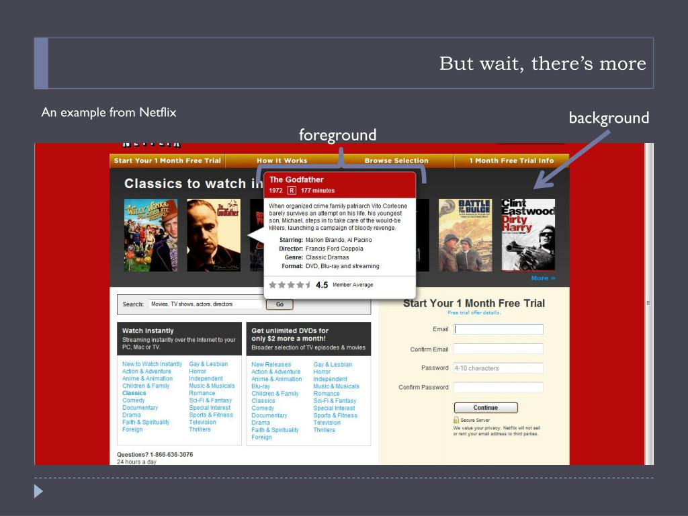Screen dimensions: 688x516
Task: Click the R rating badge in popup
Action: [x=292, y=190]
